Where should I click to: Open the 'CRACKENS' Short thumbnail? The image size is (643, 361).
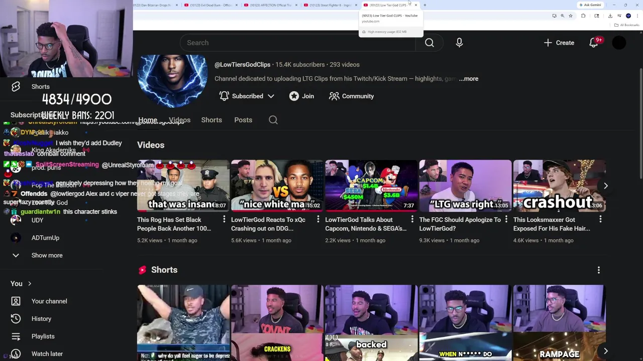(x=277, y=323)
